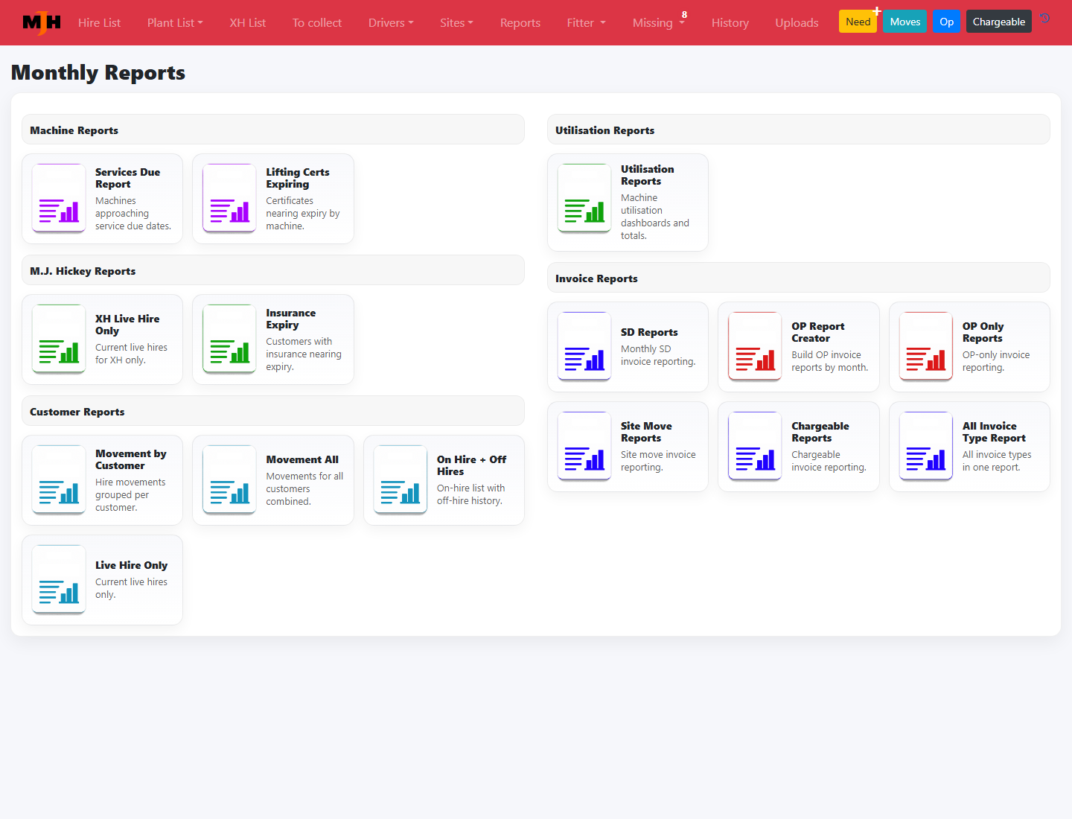1072x819 pixels.
Task: Expand the Plant List dropdown
Action: 175,23
